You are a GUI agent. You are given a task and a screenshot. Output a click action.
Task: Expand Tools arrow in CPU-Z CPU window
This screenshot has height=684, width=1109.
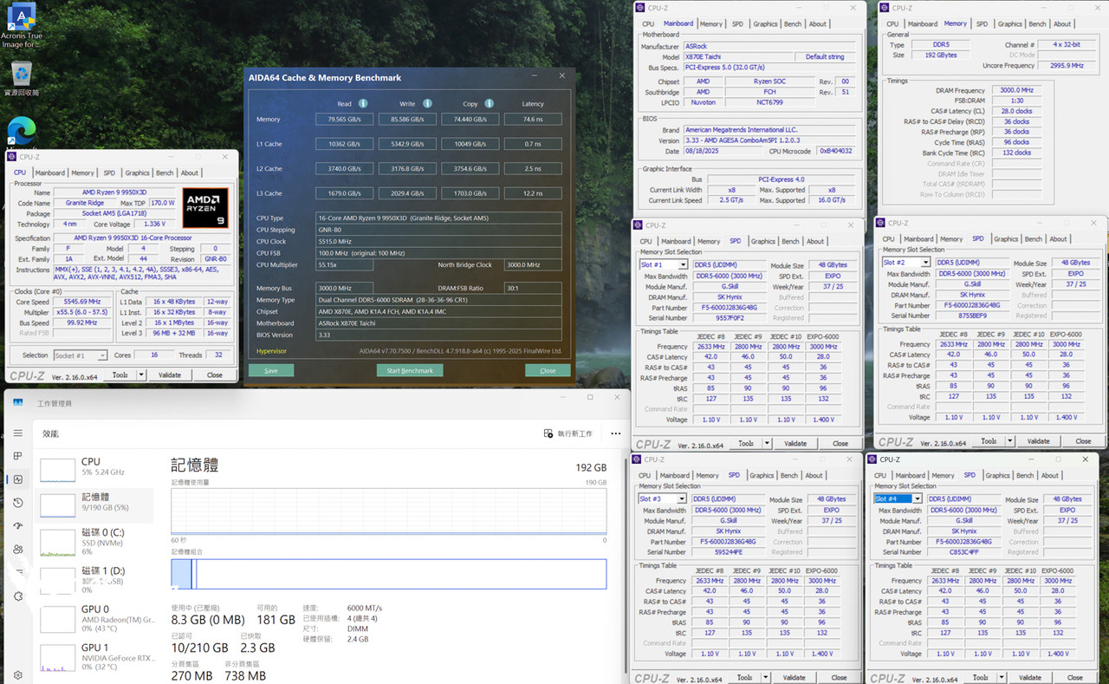[x=141, y=375]
